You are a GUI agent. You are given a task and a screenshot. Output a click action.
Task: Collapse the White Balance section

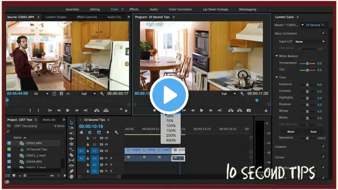tap(277, 56)
